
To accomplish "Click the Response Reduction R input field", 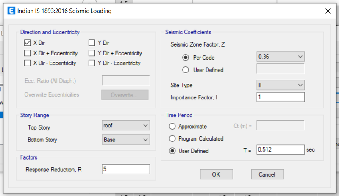I will (x=126, y=169).
